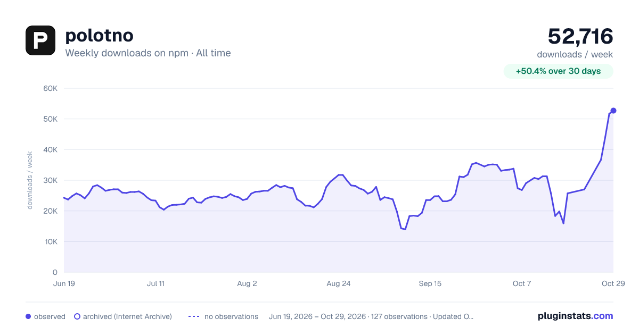Click the Jul 11 x-axis label
The width and height of the screenshot is (639, 335).
(x=155, y=283)
